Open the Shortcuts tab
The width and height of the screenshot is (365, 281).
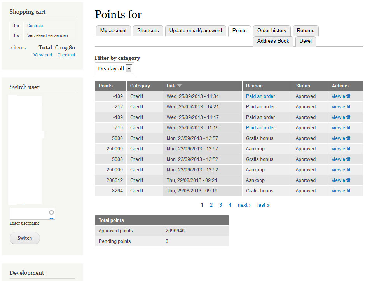[x=148, y=31]
